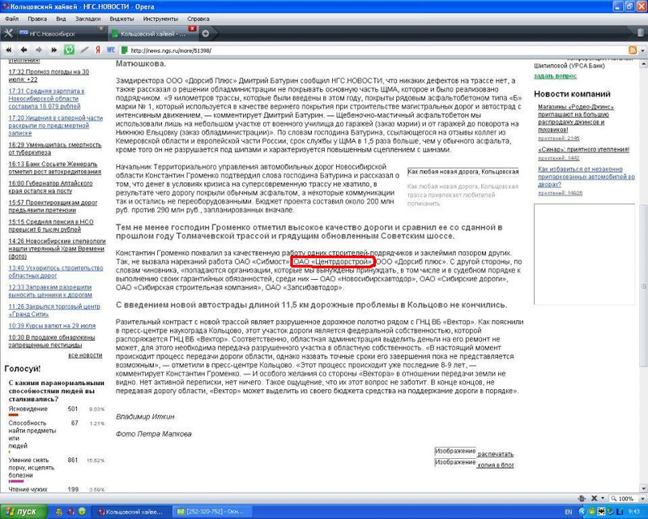Click the fit-to-width icon in status bar
The image size is (648, 519).
click(582, 498)
